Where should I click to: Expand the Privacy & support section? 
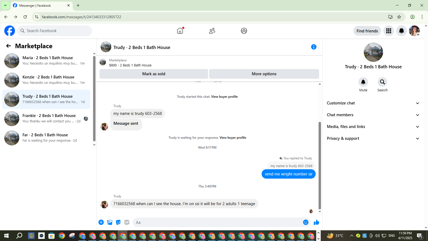click(x=373, y=138)
